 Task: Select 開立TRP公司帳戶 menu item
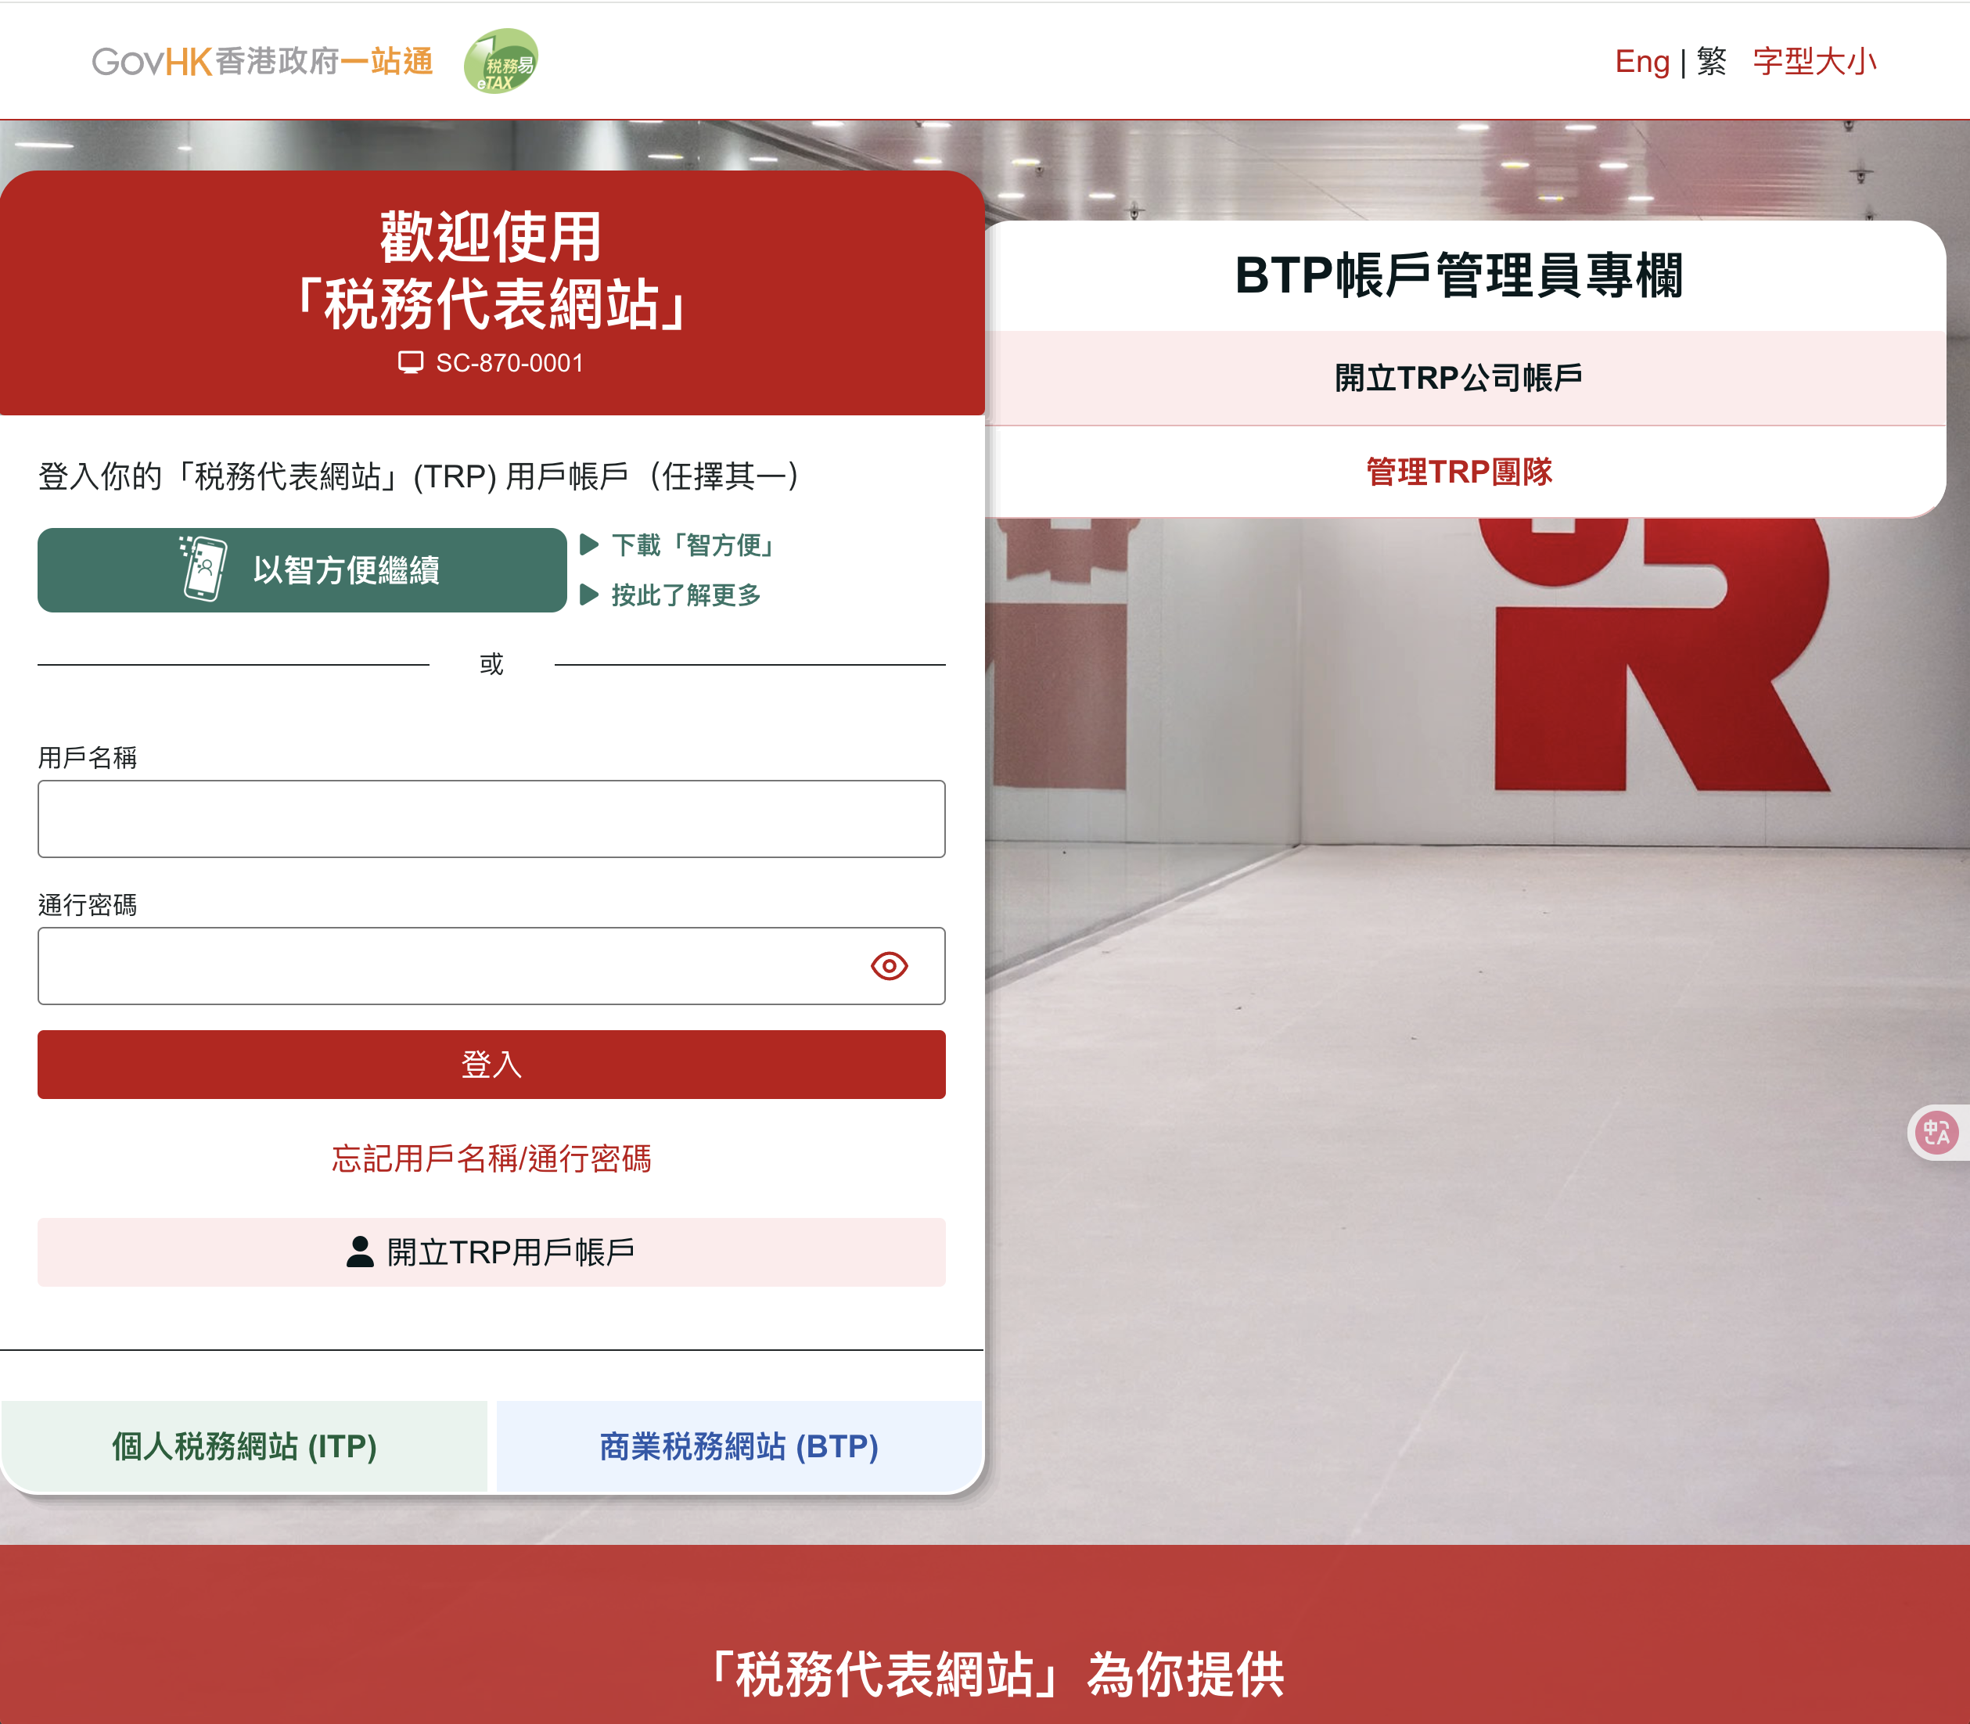point(1457,378)
